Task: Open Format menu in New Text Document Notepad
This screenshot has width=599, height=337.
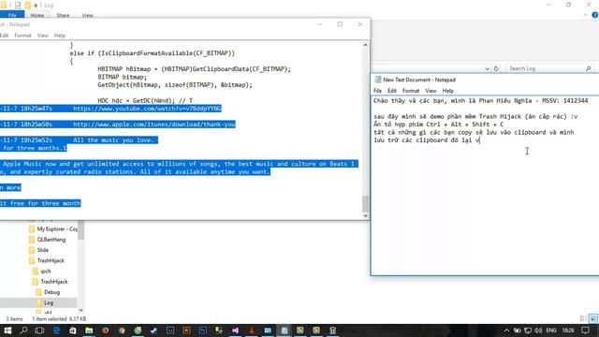Action: (411, 91)
